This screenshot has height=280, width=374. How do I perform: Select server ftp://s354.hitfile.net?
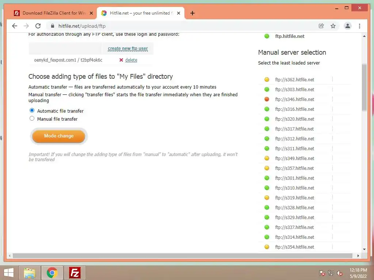coord(295,247)
